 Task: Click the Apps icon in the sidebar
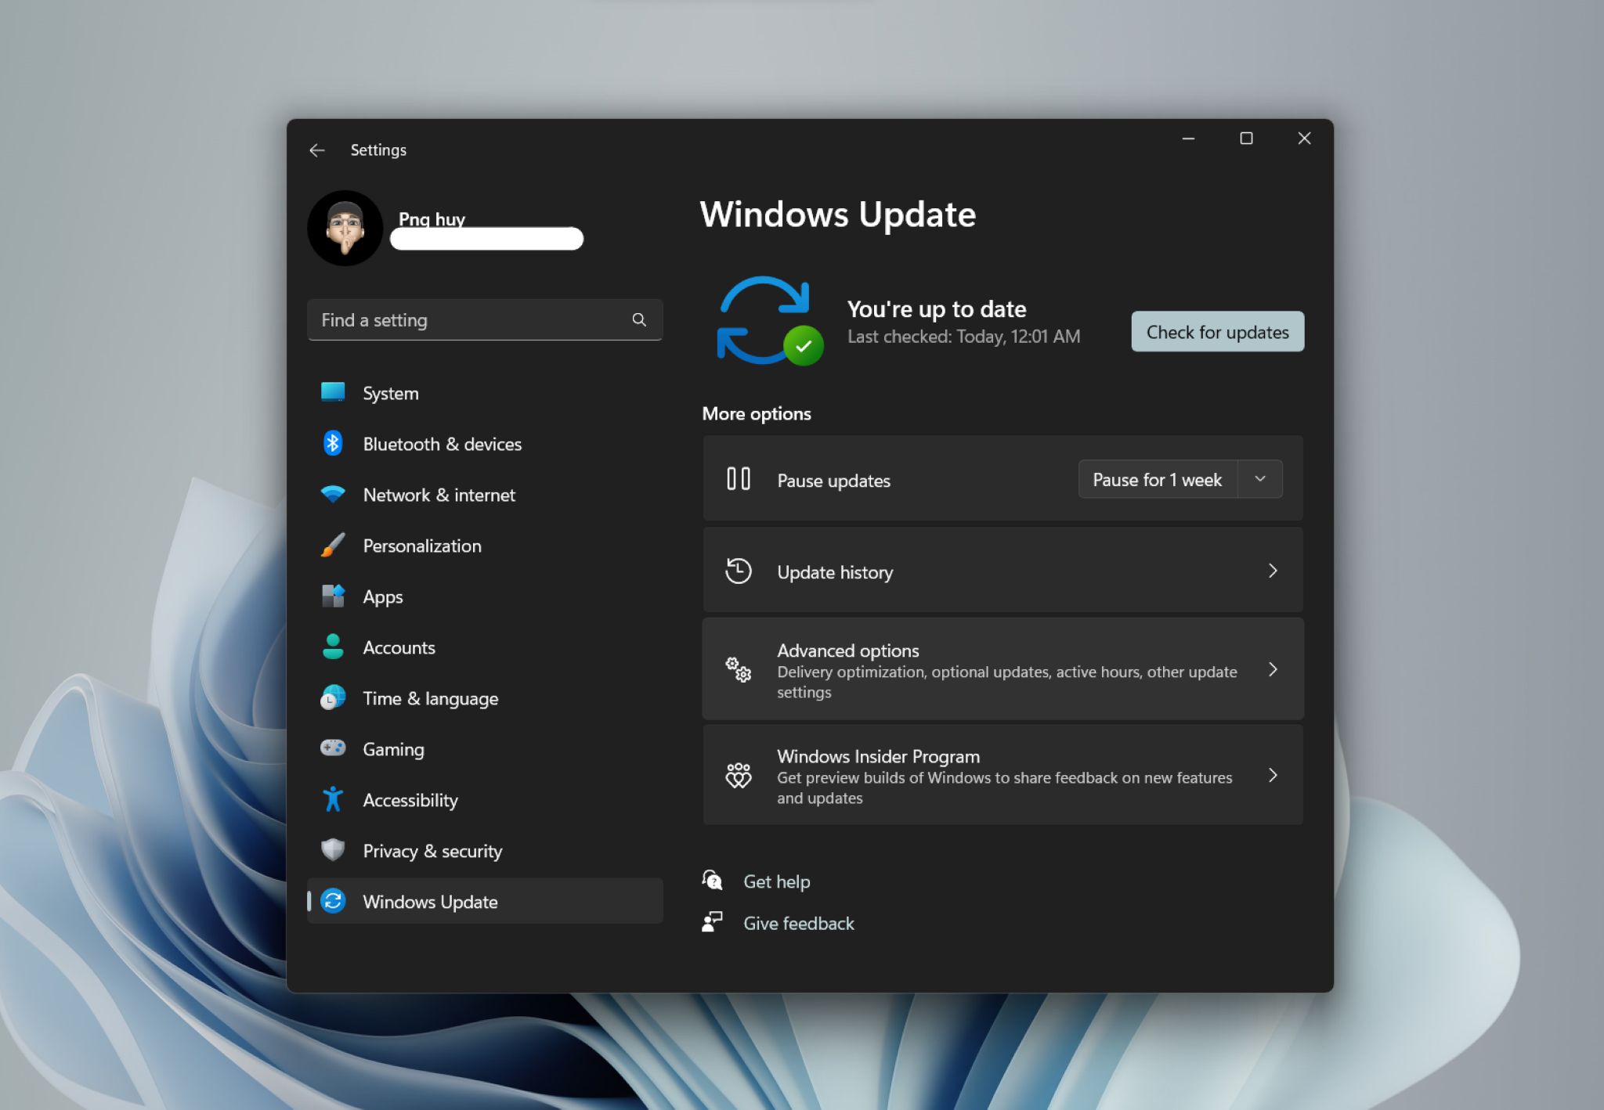[x=333, y=596]
